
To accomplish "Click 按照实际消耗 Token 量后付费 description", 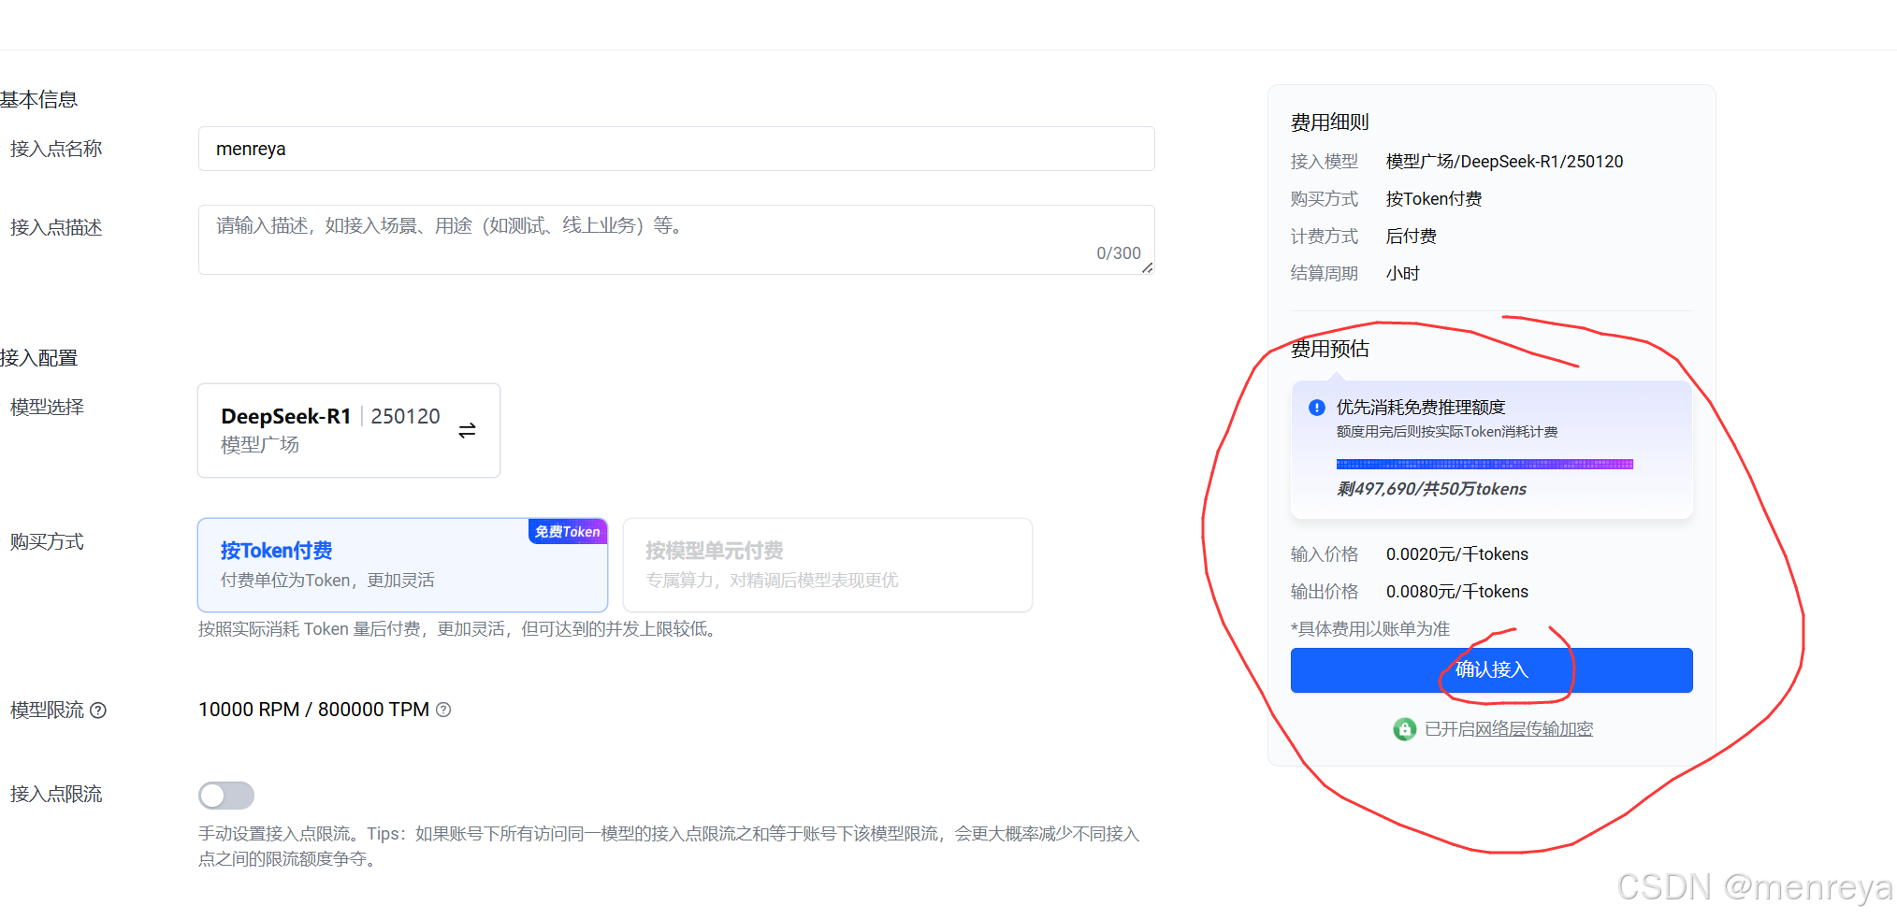I will click(x=458, y=629).
